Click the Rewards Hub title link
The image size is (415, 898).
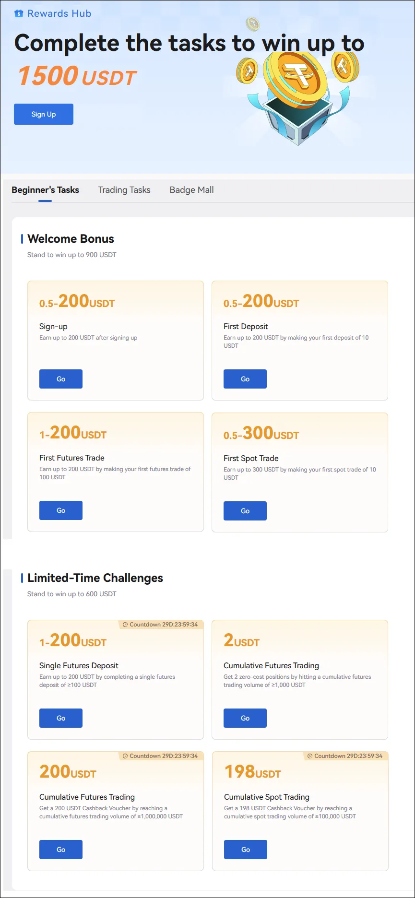click(x=59, y=14)
